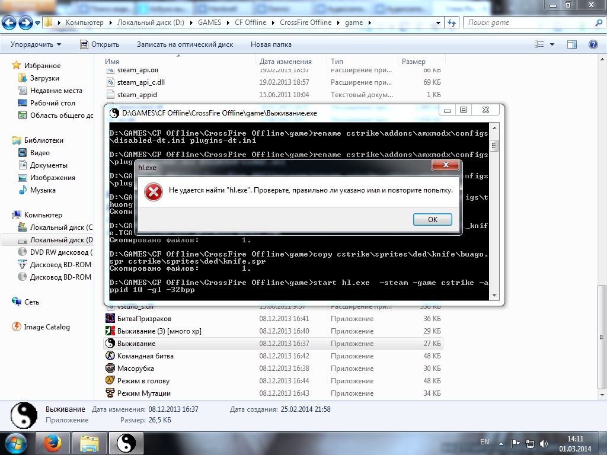This screenshot has width=607, height=455.
Task: Select the file 'steam_appid'
Action: coord(137,95)
